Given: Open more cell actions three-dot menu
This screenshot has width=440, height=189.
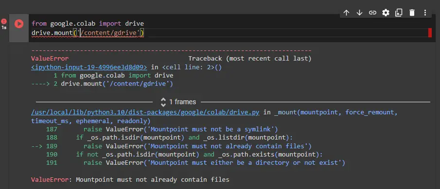Looking at the screenshot, I should pos(425,13).
